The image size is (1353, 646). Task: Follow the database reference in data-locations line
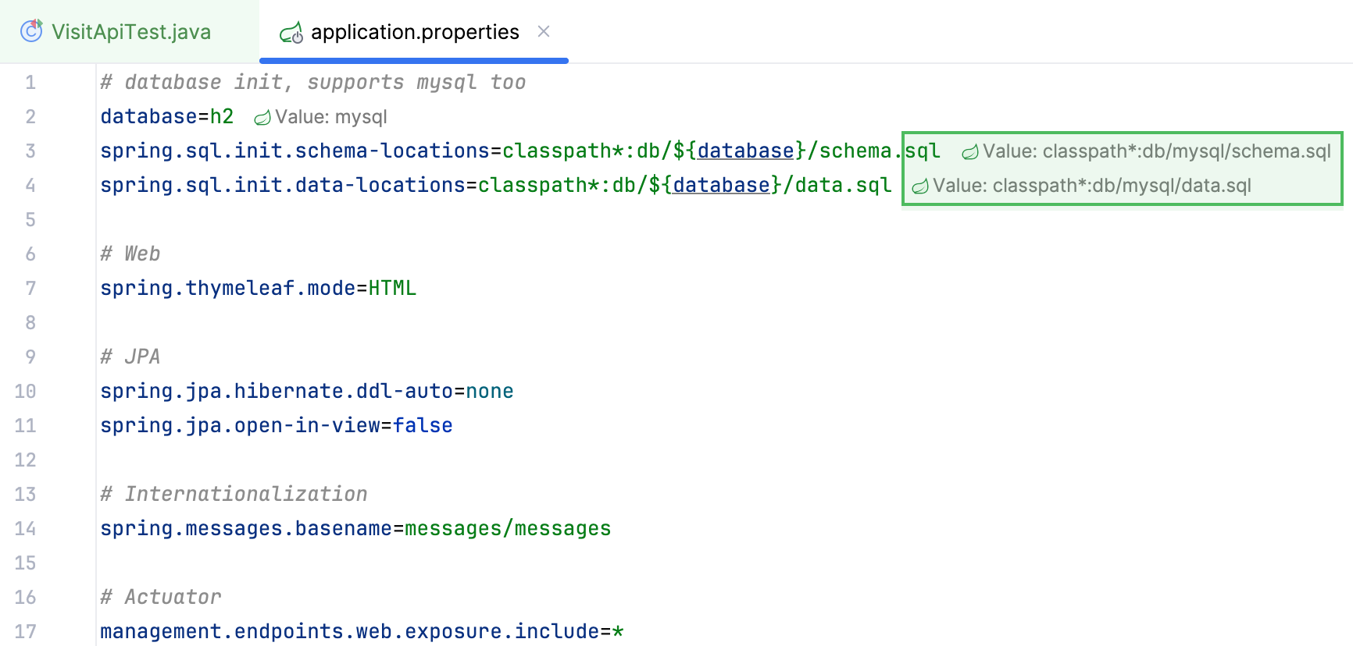[721, 185]
